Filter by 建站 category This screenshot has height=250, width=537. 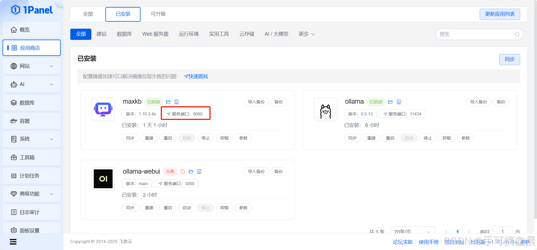click(101, 34)
